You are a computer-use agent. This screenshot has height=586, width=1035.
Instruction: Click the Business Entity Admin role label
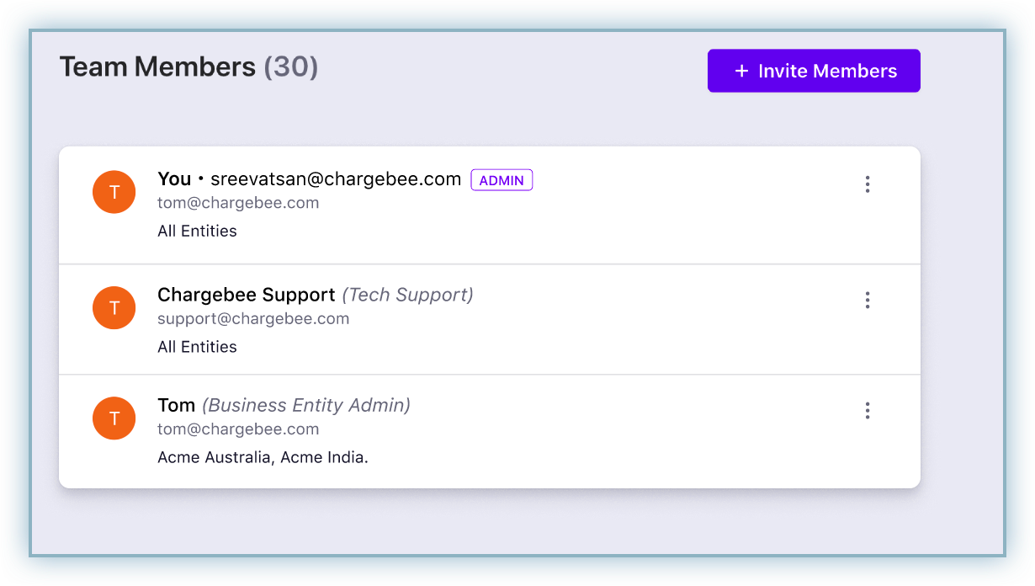[305, 405]
